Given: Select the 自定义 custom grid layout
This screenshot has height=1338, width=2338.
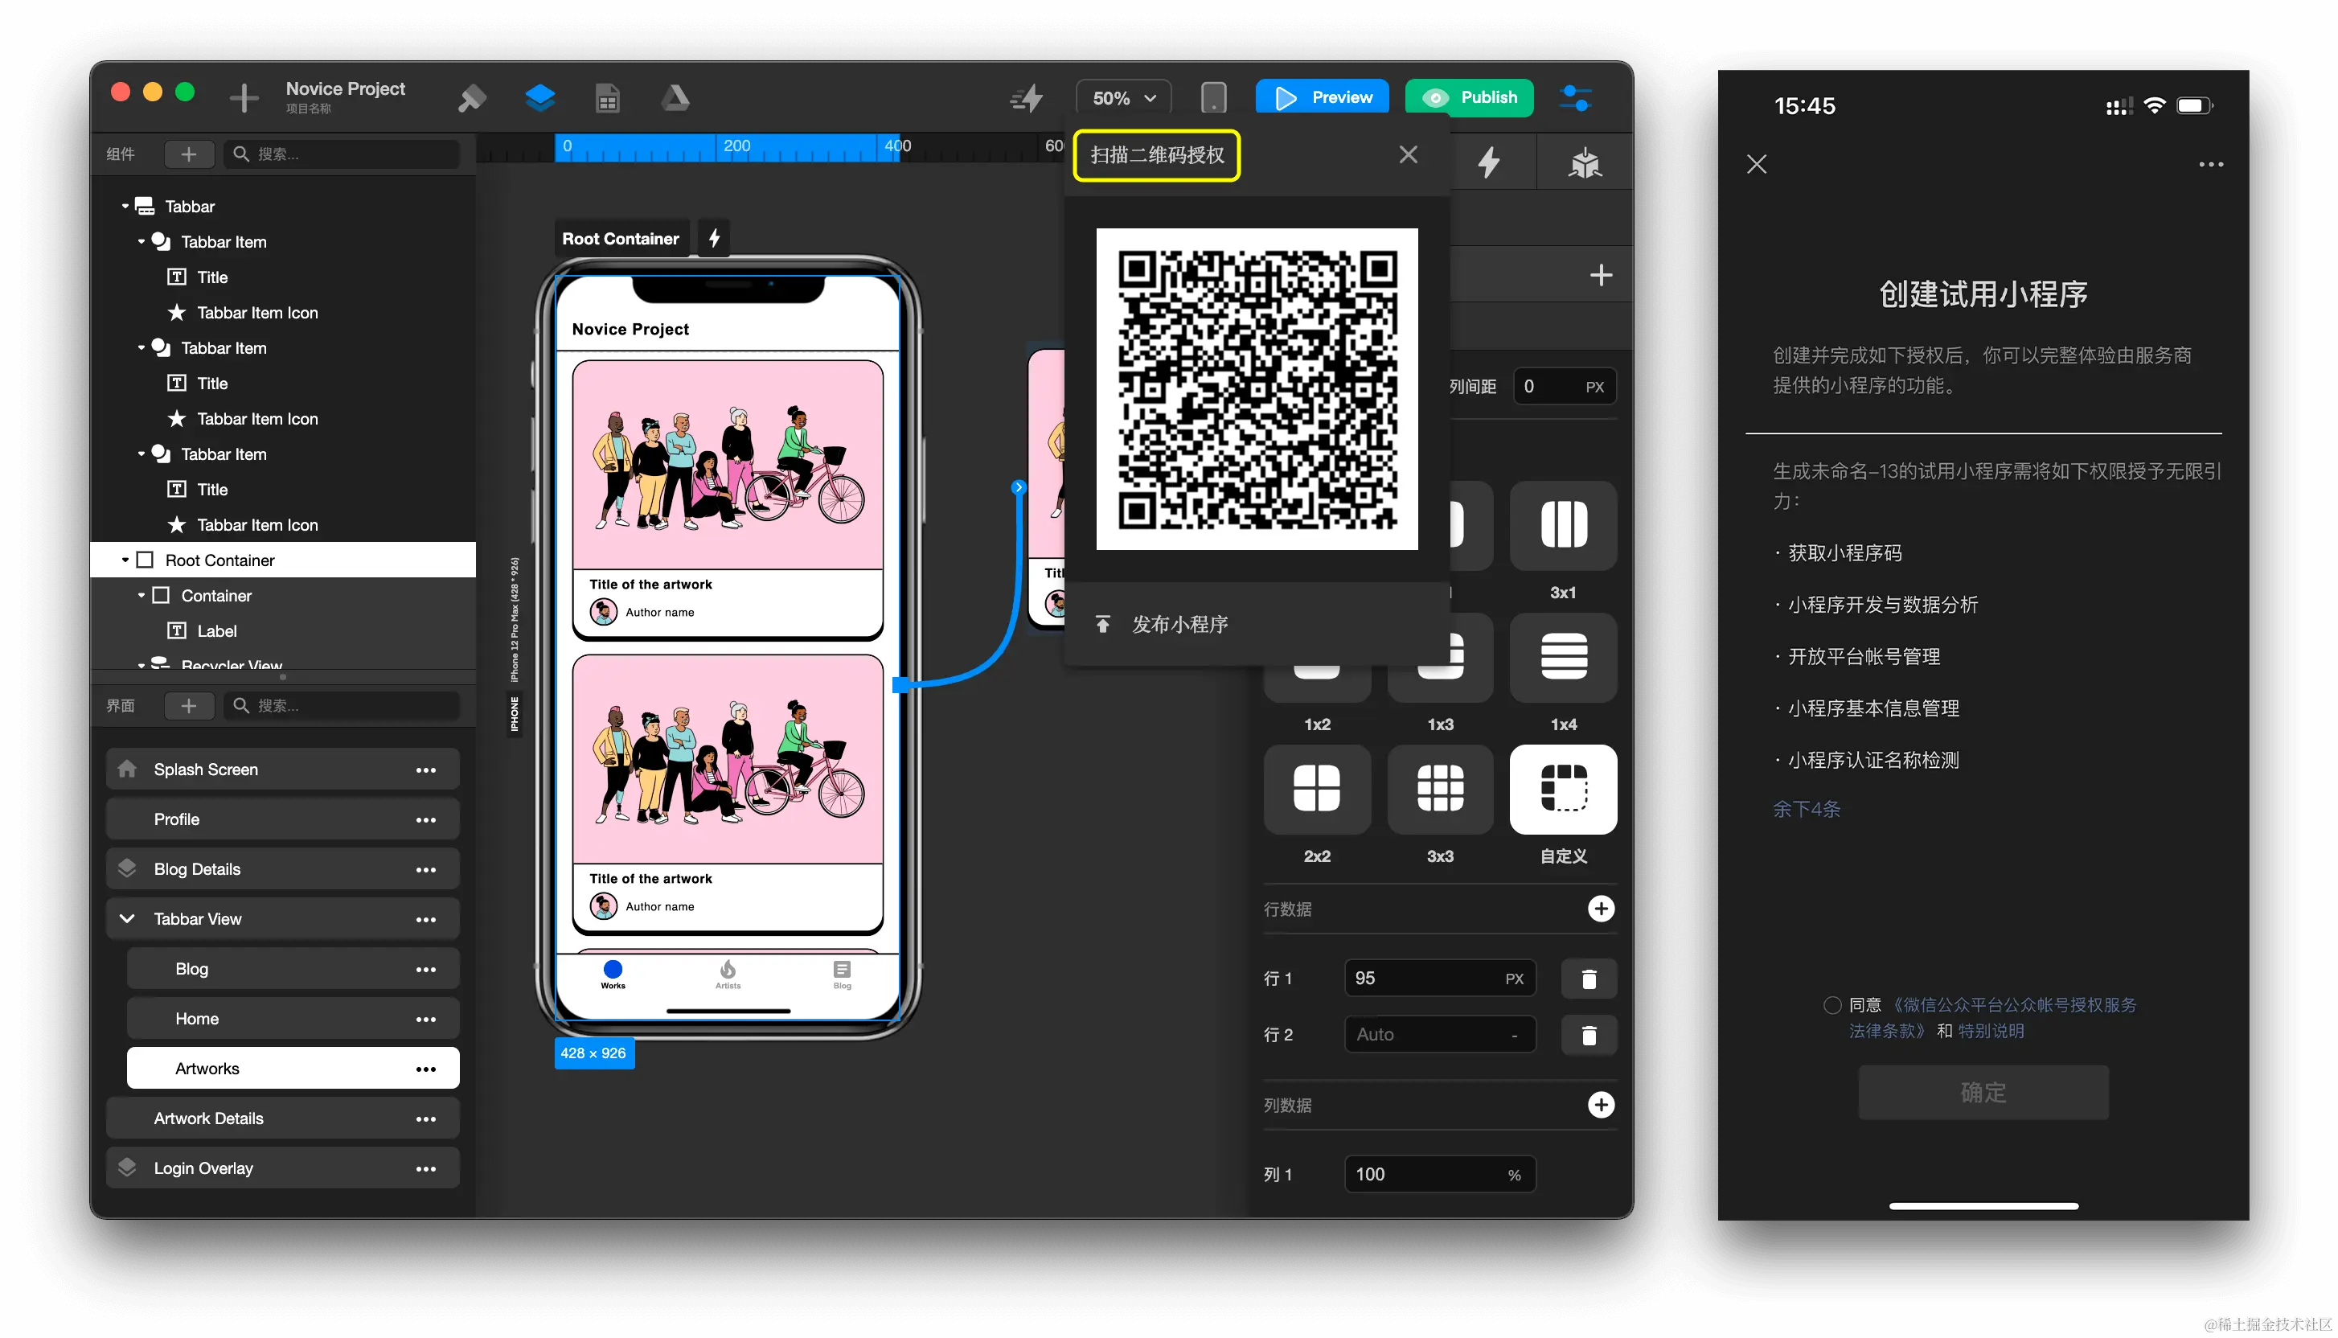Looking at the screenshot, I should [x=1563, y=790].
